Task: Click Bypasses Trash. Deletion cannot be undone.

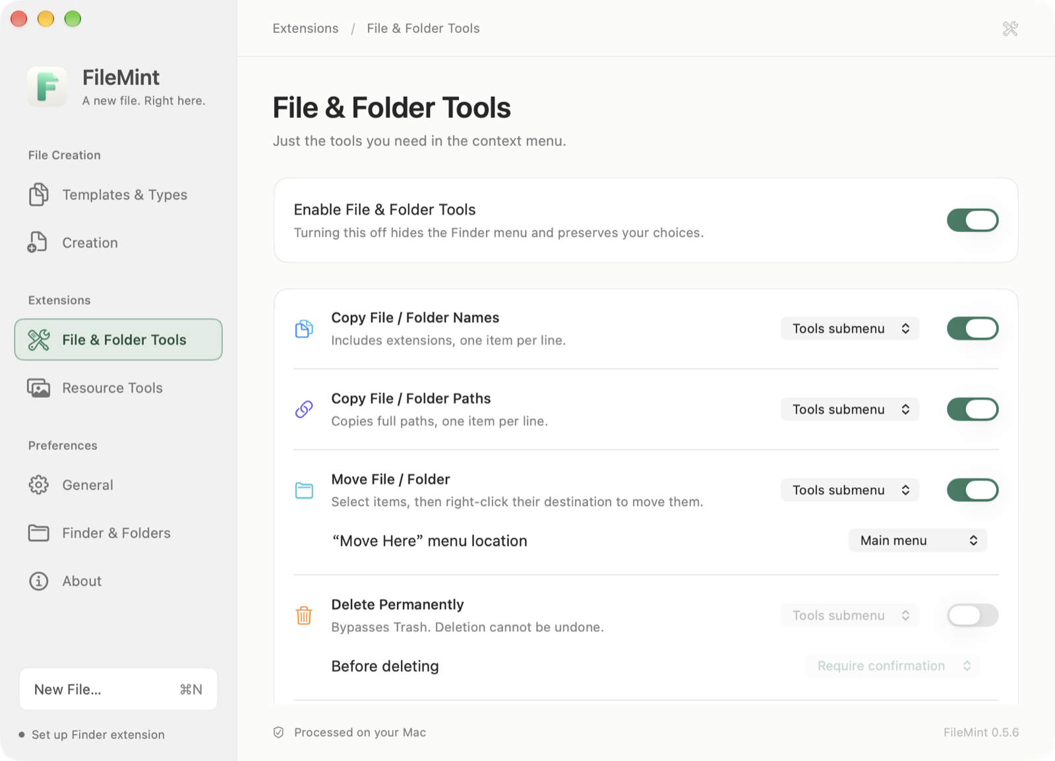Action: click(x=467, y=627)
